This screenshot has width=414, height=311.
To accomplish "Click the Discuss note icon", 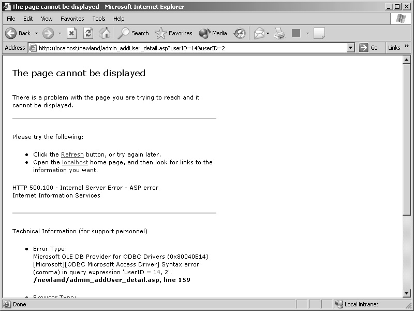I will point(319,33).
